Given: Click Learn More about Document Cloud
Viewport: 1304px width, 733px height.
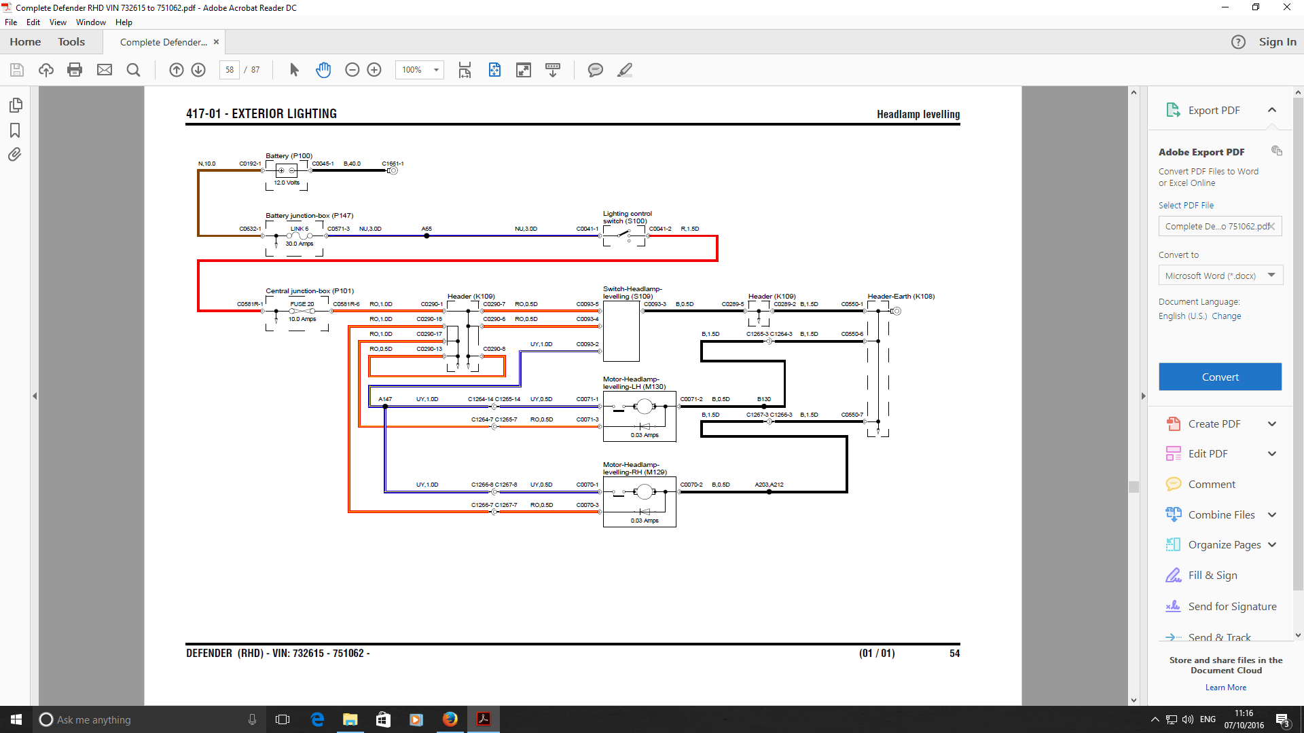Looking at the screenshot, I should point(1226,688).
